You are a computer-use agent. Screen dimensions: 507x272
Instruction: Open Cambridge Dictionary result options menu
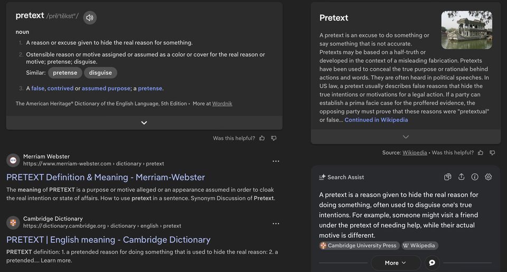[x=276, y=223]
